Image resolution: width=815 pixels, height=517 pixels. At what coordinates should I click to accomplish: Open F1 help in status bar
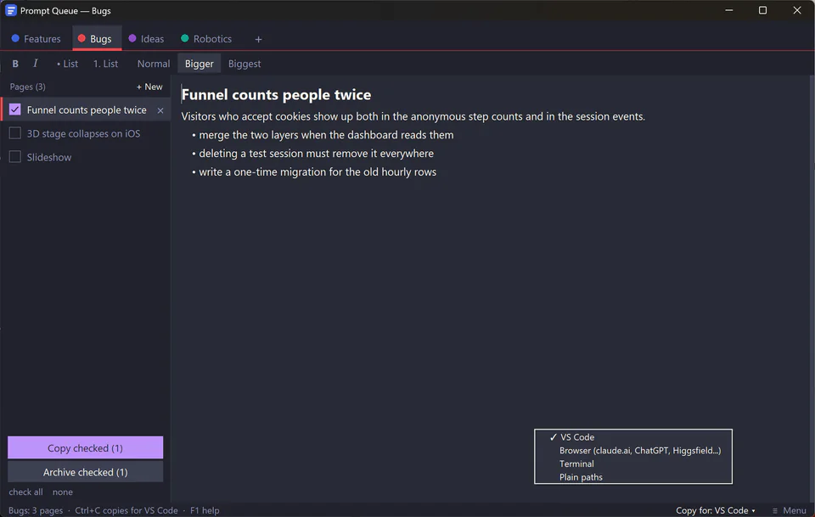(205, 510)
